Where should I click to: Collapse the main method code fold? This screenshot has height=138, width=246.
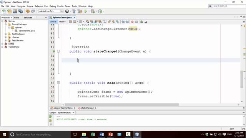[58, 83]
